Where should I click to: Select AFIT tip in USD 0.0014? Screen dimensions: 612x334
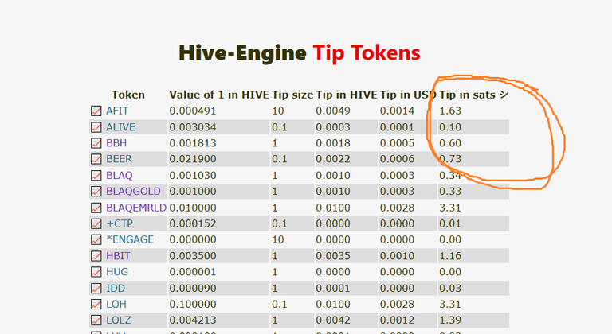coord(397,111)
